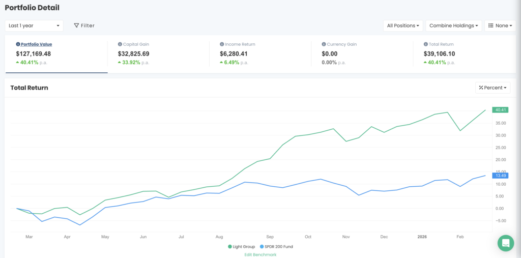Click the funnel Filter icon
Viewport: 521px width, 258px height.
pos(76,25)
